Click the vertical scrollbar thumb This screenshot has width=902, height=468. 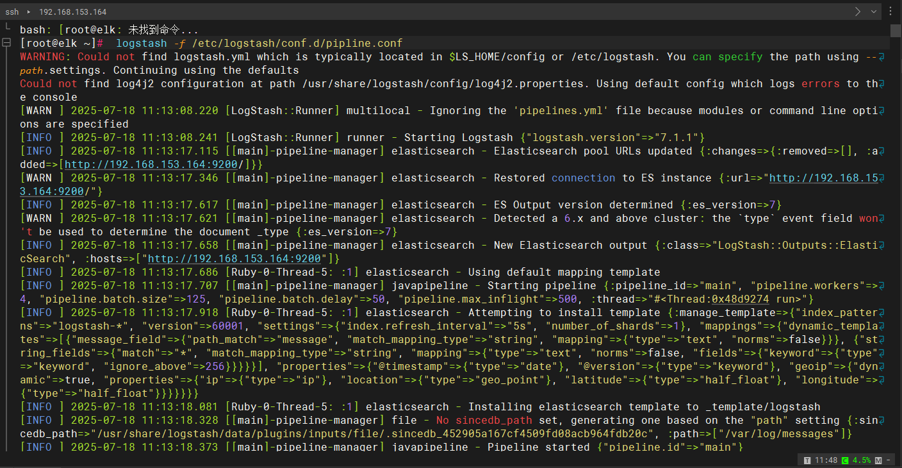pyautogui.click(x=896, y=31)
